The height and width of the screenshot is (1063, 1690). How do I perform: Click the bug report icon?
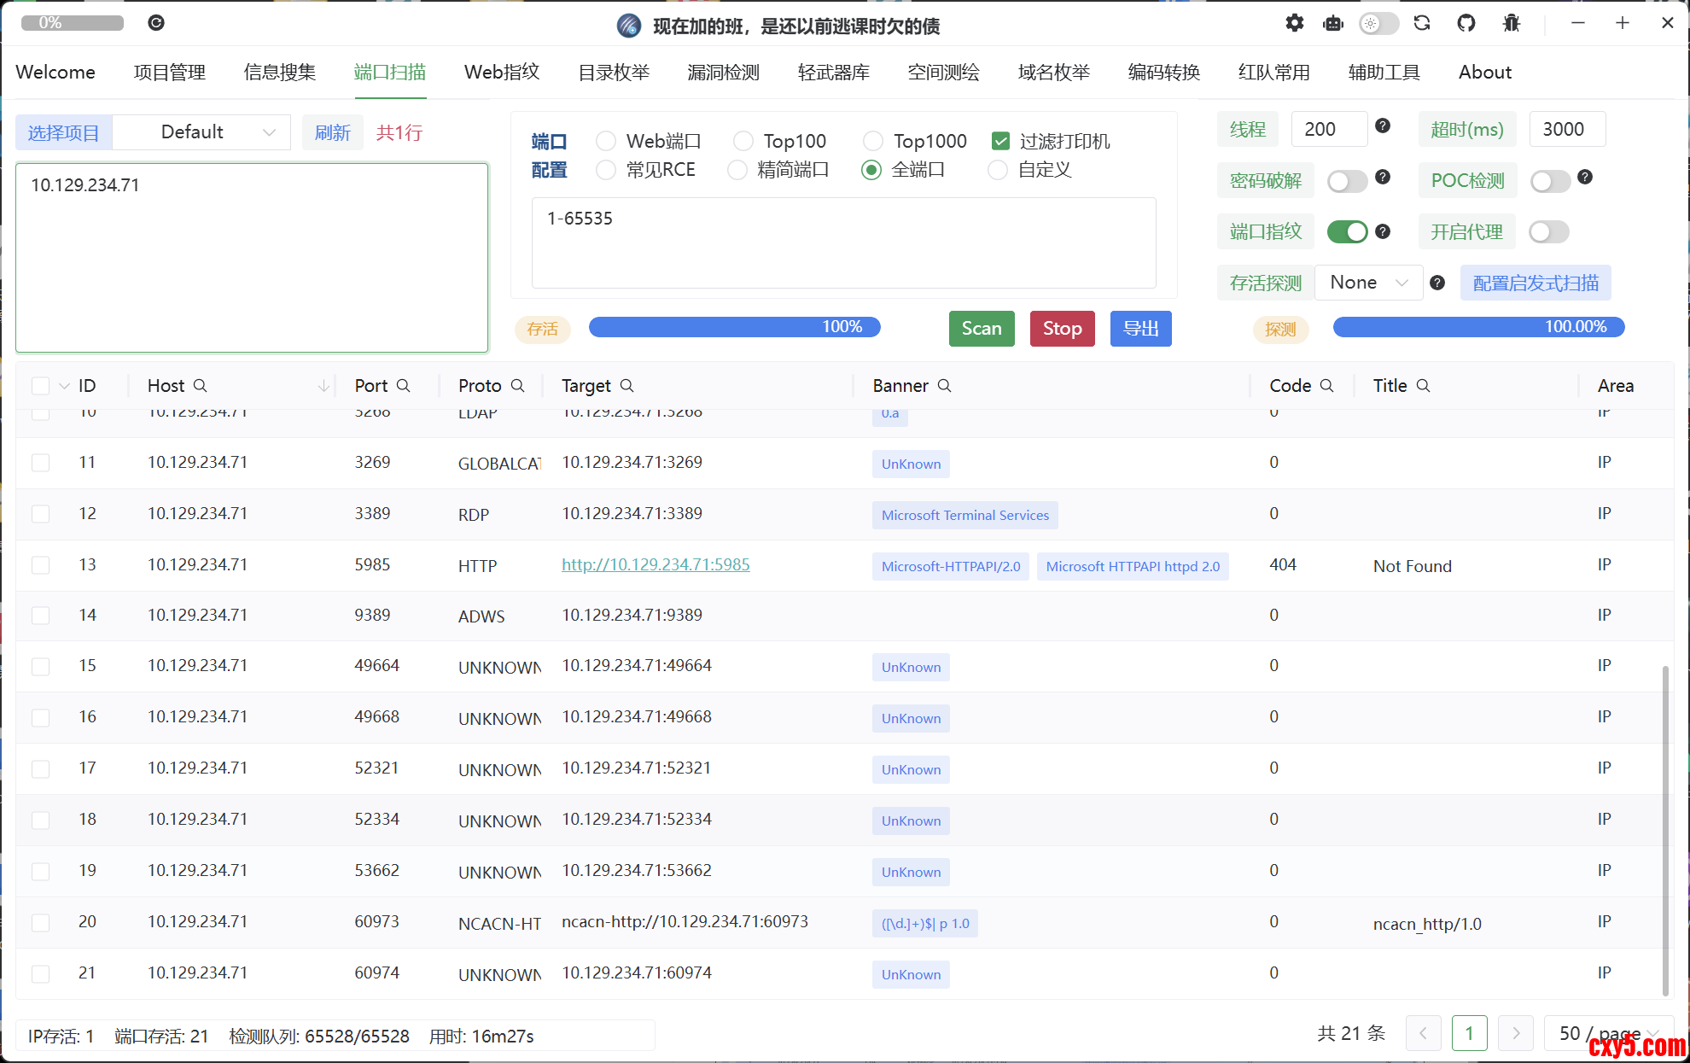point(1512,23)
